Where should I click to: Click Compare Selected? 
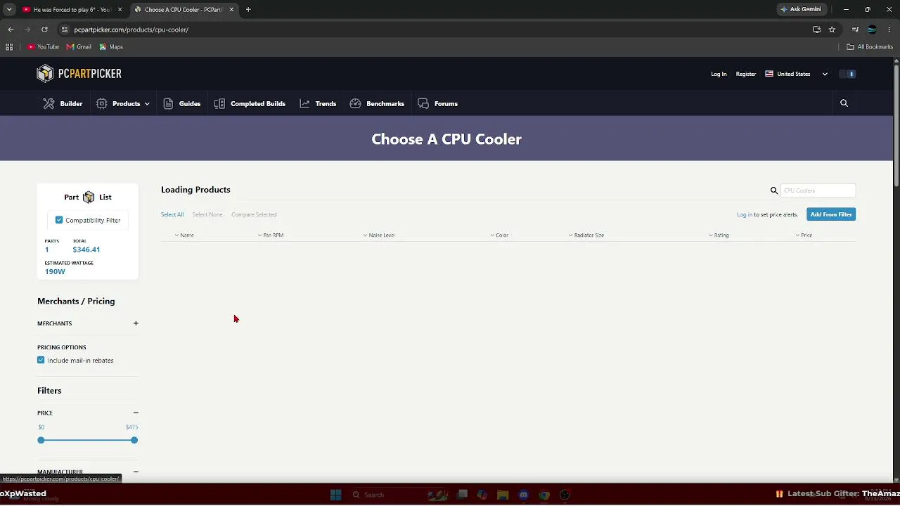pos(254,214)
